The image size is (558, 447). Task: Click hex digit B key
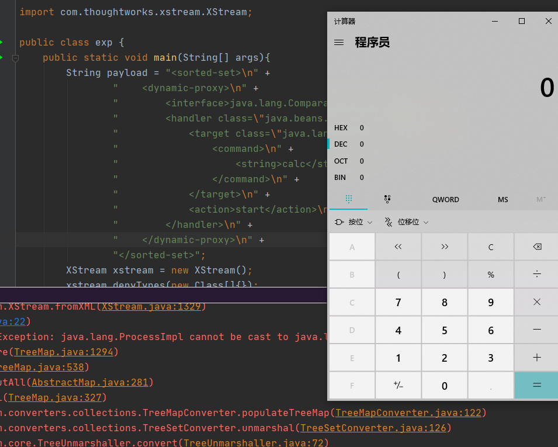coord(352,275)
